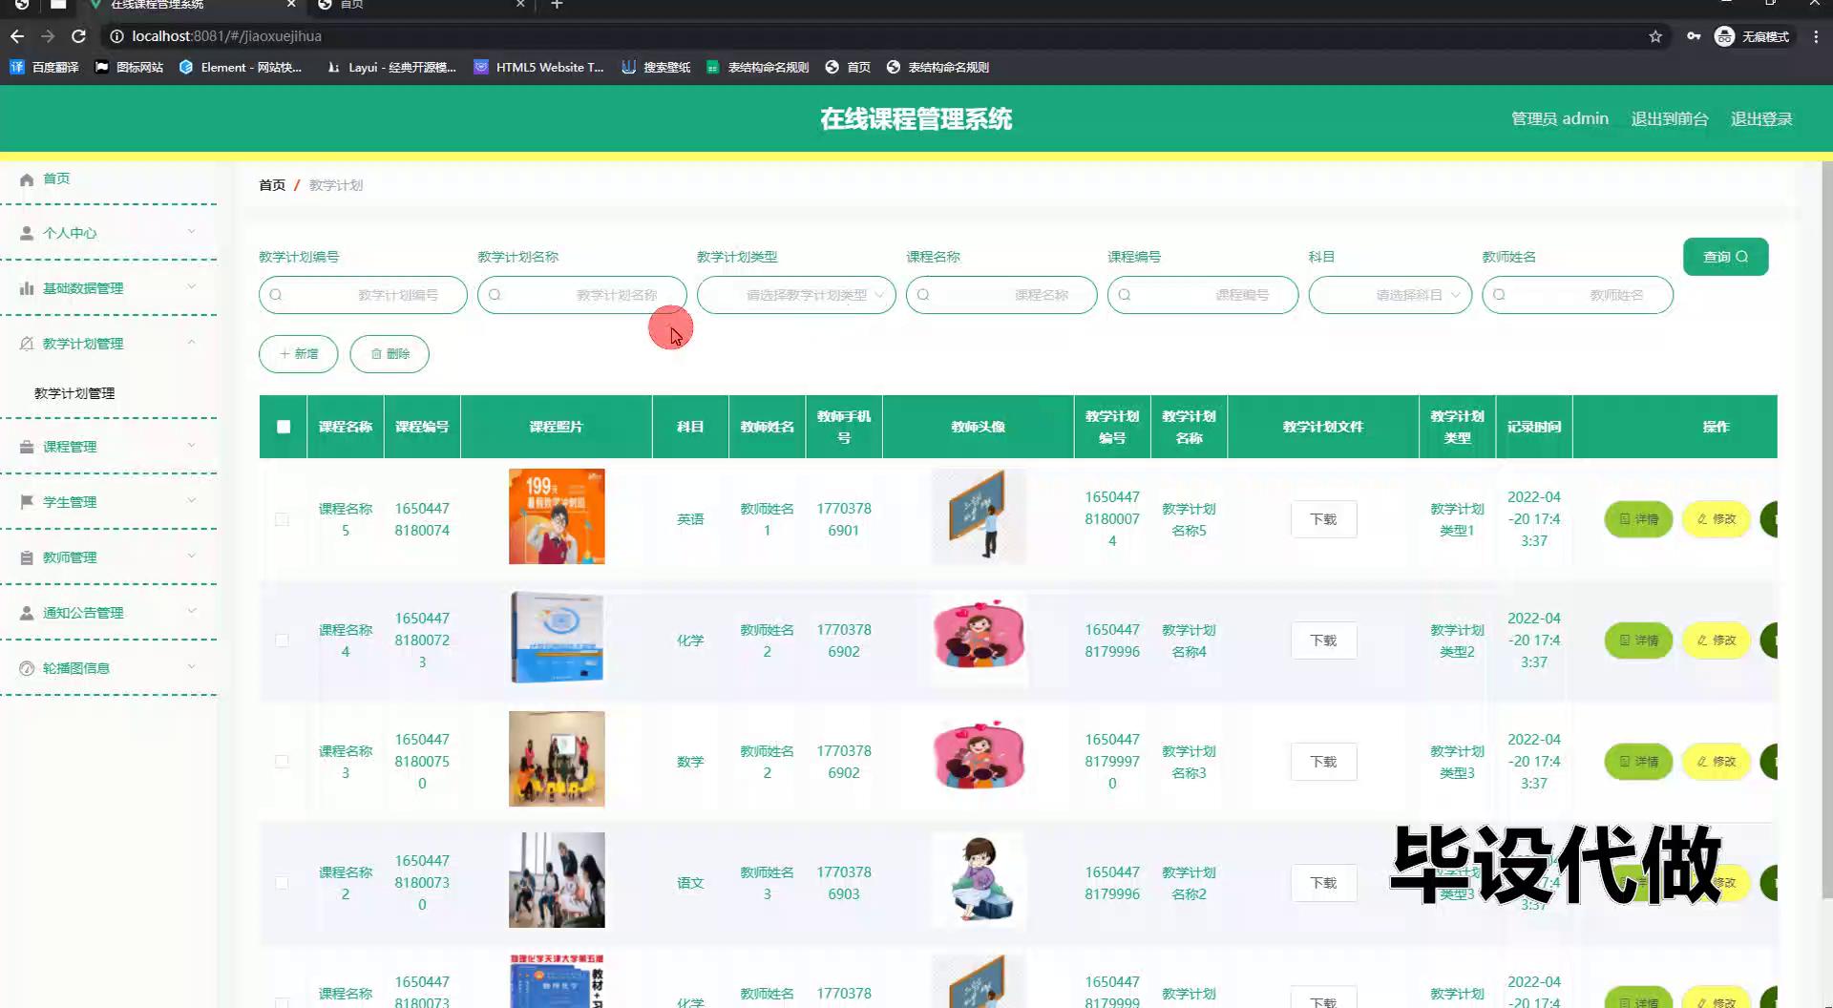Click the 个人中心 user icon in the sidebar
The image size is (1833, 1008).
(27, 233)
